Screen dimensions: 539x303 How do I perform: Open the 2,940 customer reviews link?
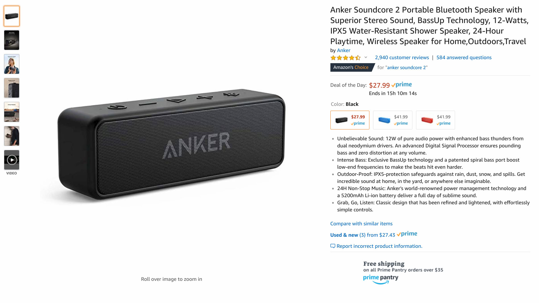point(402,57)
